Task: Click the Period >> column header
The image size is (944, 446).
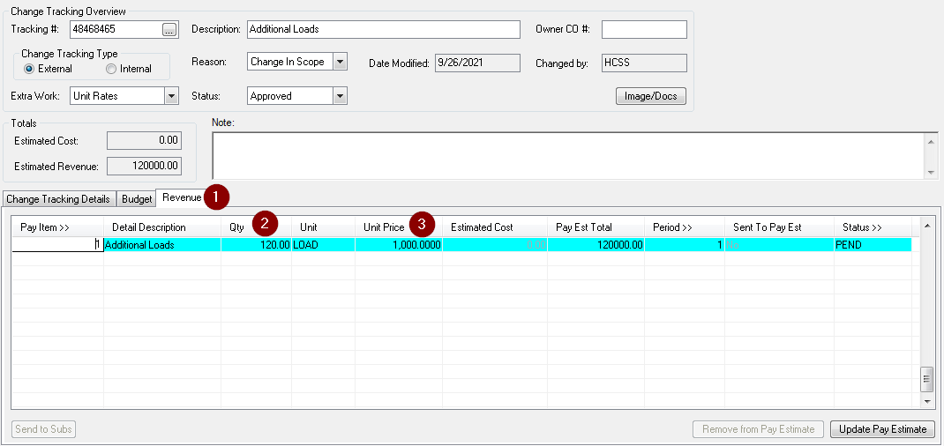Action: pyautogui.click(x=684, y=227)
